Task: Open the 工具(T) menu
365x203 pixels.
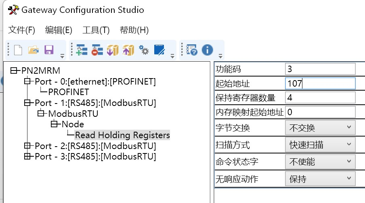Action: click(x=96, y=30)
